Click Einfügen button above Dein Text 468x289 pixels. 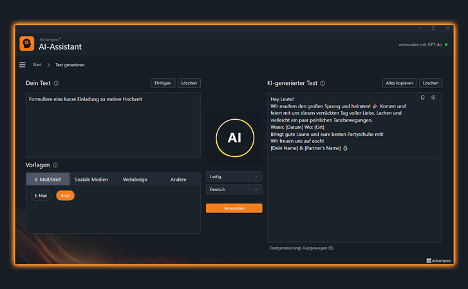coord(163,83)
